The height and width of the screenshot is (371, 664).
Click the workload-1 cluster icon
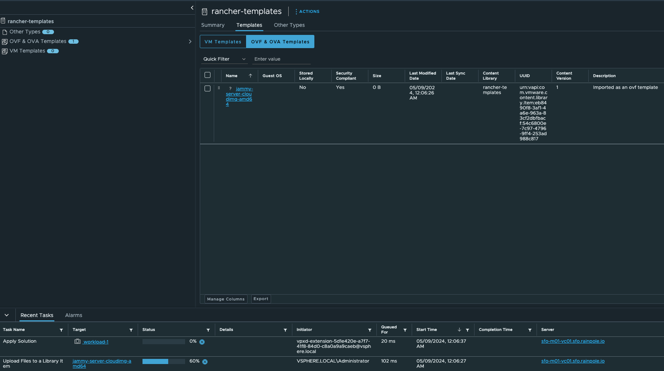77,342
